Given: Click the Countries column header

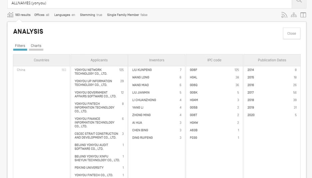Looking at the screenshot, I should (x=41, y=60).
